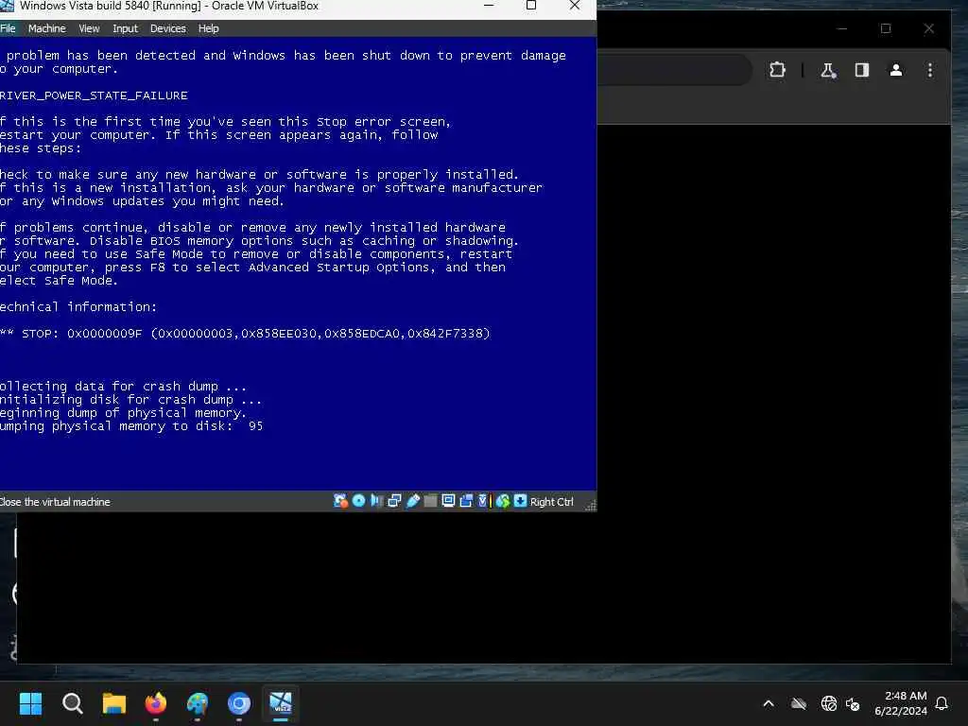Click the 'Technical information:' line

point(78,307)
